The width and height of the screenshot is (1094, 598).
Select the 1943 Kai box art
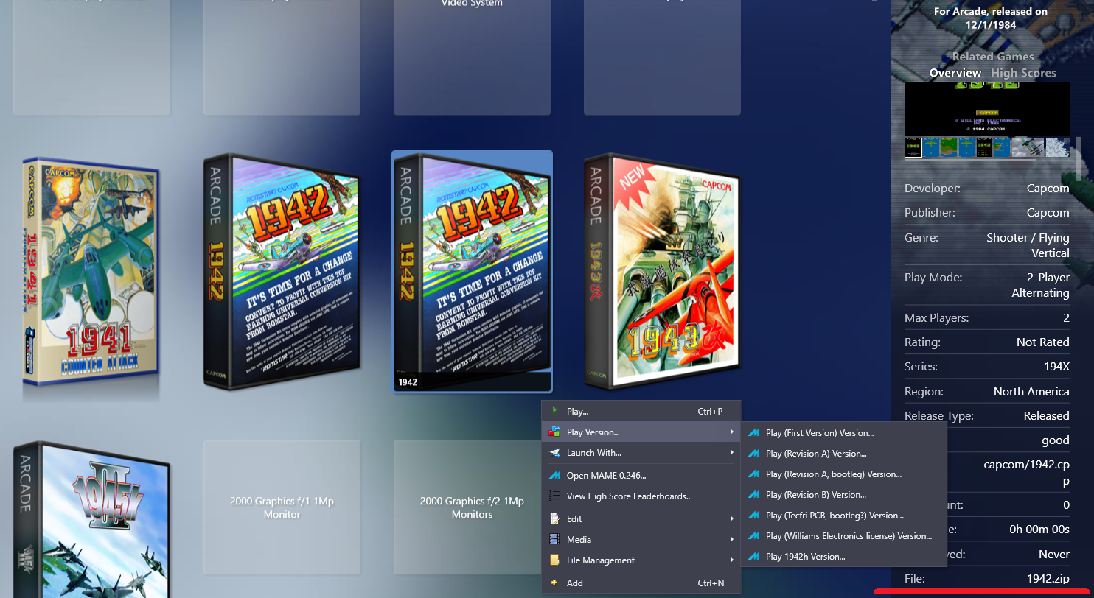click(x=662, y=272)
